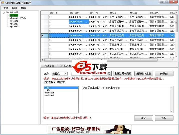Select the plugnet->产品 tree item
Image resolution: width=179 pixels, height=135 pixels.
coord(18,18)
